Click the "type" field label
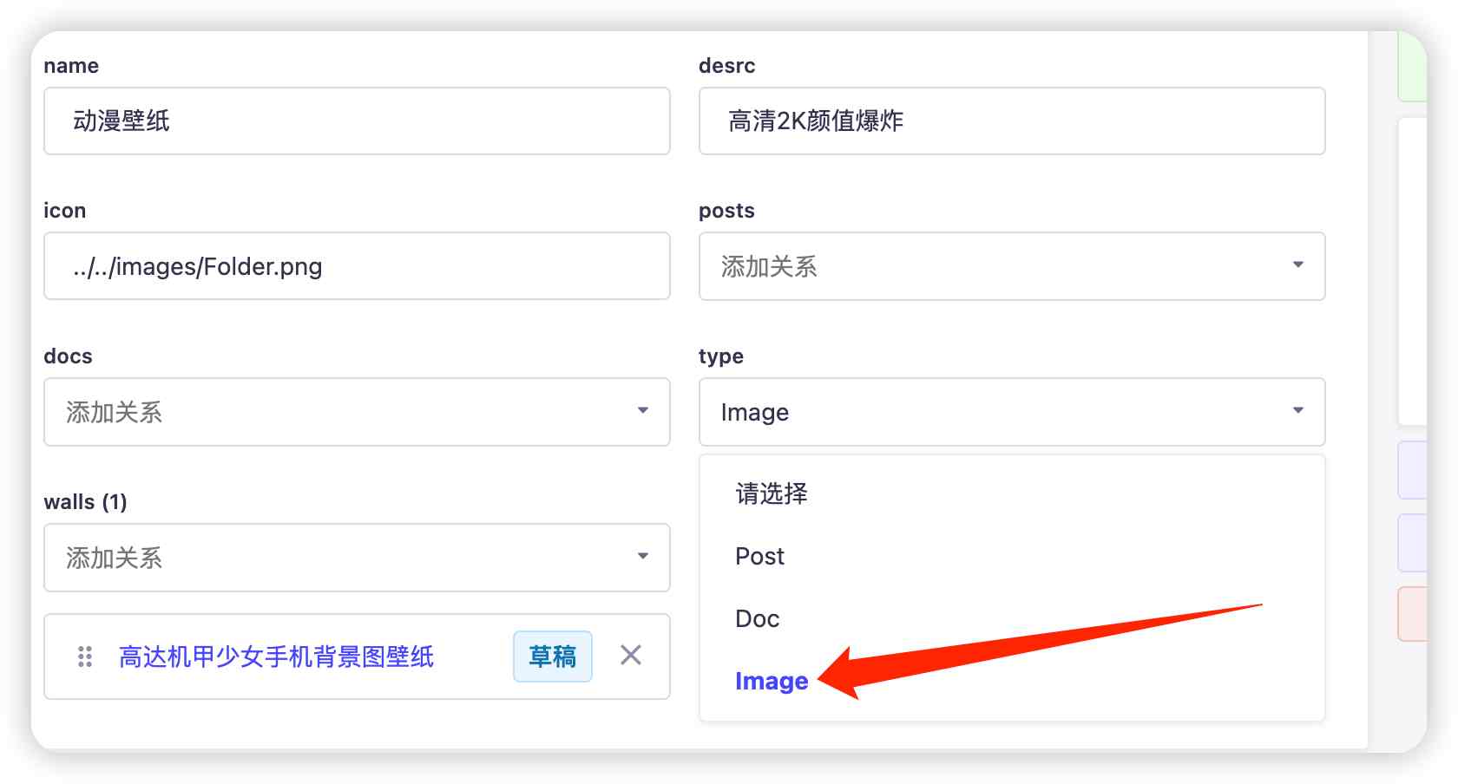 point(720,356)
